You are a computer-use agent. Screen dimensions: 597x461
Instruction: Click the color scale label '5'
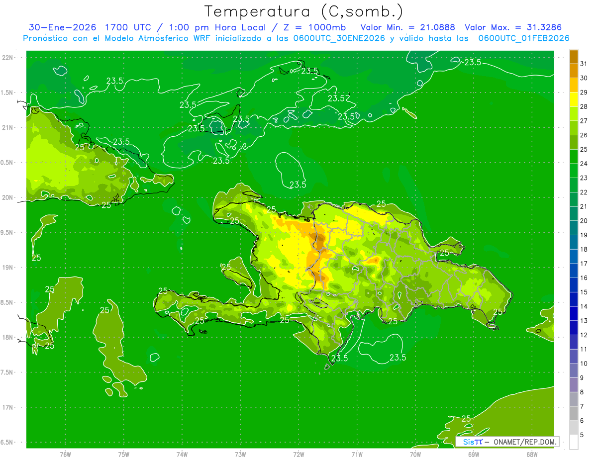point(582,435)
